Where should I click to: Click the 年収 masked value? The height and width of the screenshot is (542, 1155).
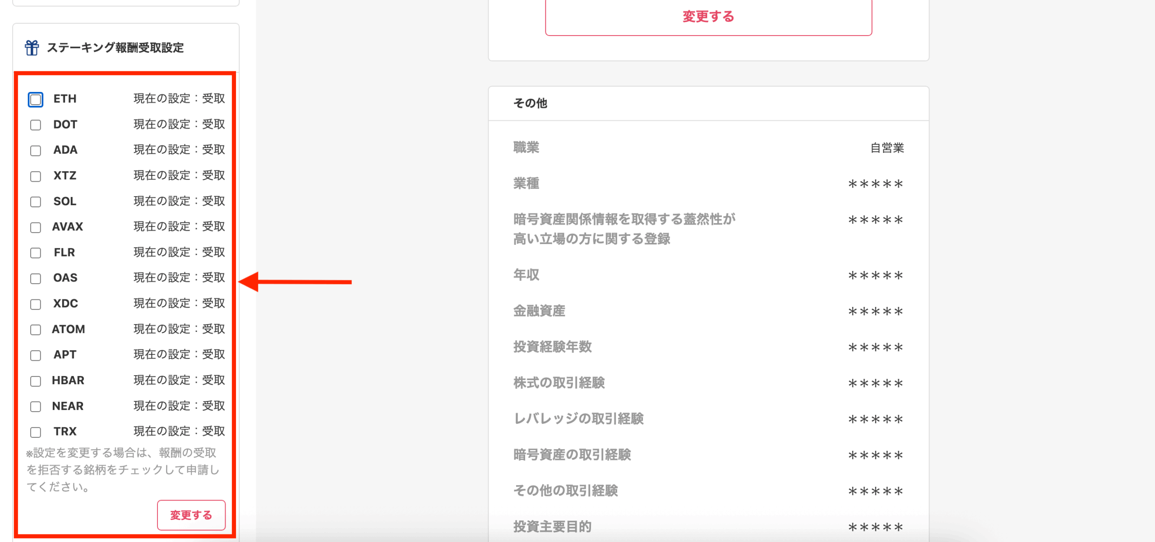pyautogui.click(x=875, y=276)
